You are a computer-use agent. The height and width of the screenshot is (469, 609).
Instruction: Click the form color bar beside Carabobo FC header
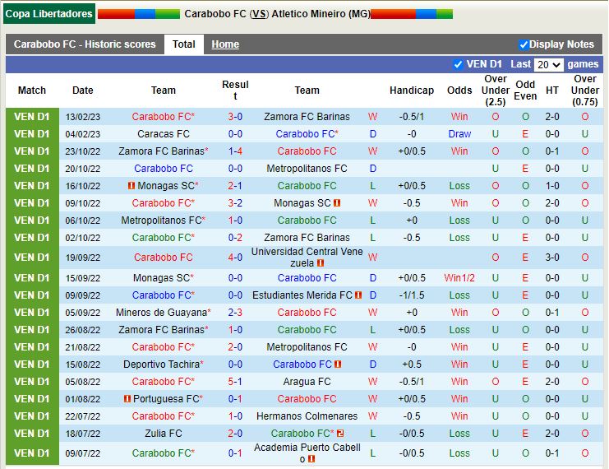point(138,14)
